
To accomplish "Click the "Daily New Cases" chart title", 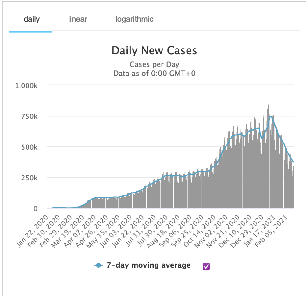I will pyautogui.click(x=154, y=50).
